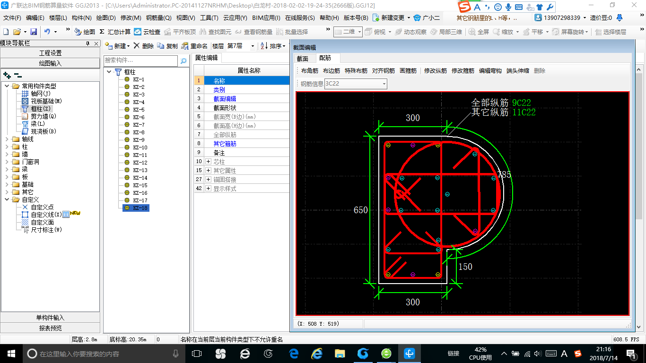The image size is (646, 363).
Task: Click the 画箍筋 button
Action: click(x=408, y=71)
